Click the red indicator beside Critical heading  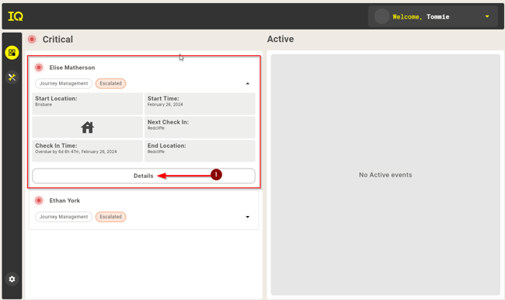32,40
